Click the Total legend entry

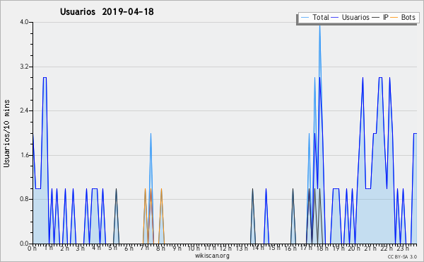(x=315, y=18)
